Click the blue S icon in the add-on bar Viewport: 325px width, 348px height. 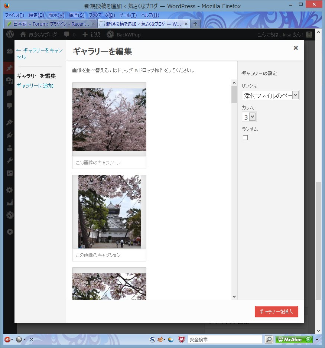click(152, 339)
